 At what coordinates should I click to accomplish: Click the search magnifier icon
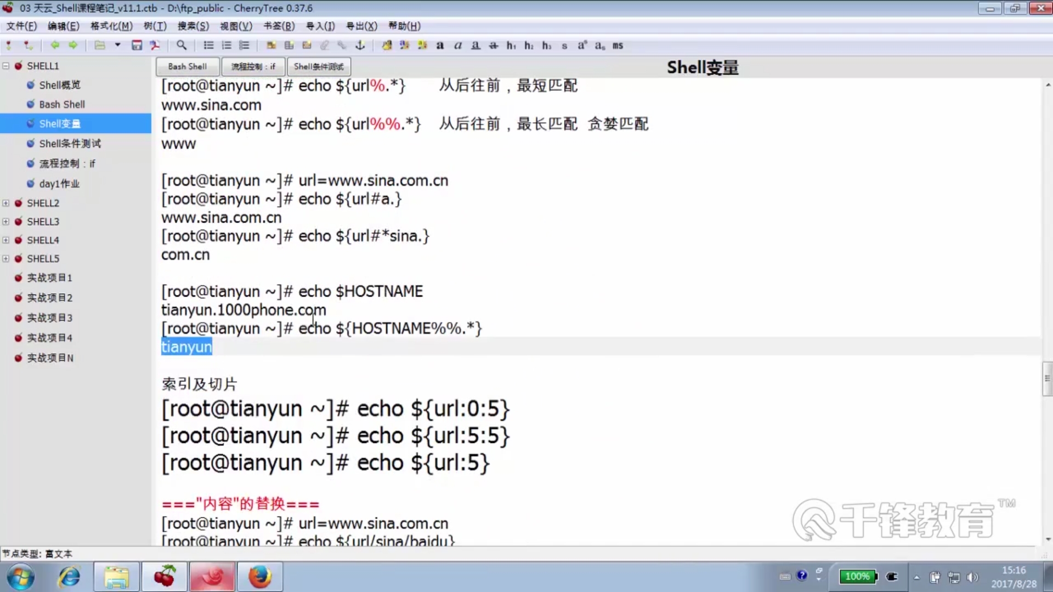[x=181, y=45]
